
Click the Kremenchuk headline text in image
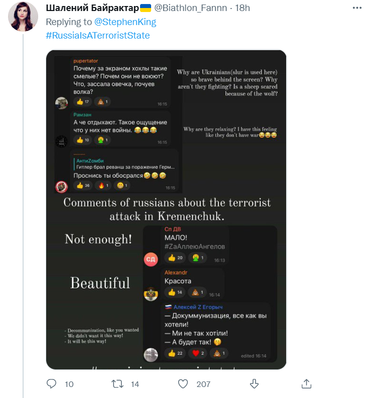[167, 210]
